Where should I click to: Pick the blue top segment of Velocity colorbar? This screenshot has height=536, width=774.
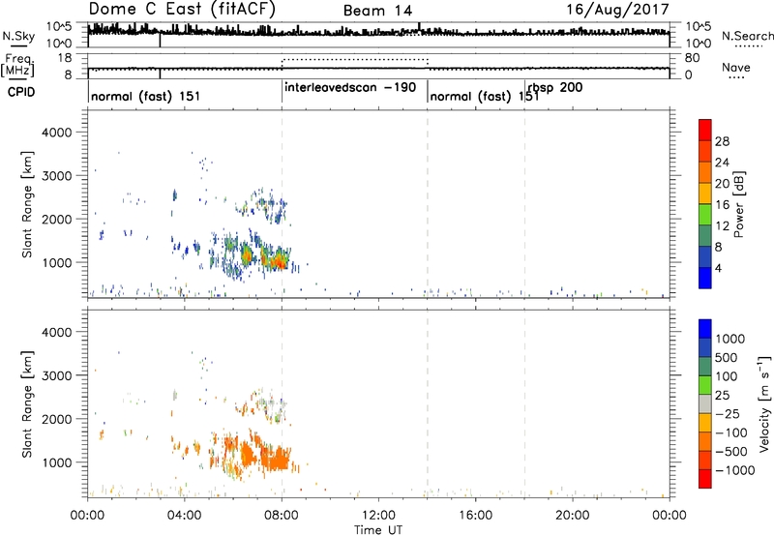[705, 329]
